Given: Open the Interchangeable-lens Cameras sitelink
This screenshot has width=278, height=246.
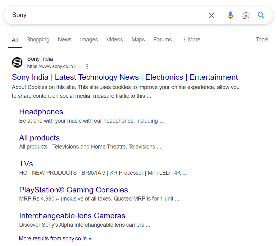Looking at the screenshot, I should [72, 216].
